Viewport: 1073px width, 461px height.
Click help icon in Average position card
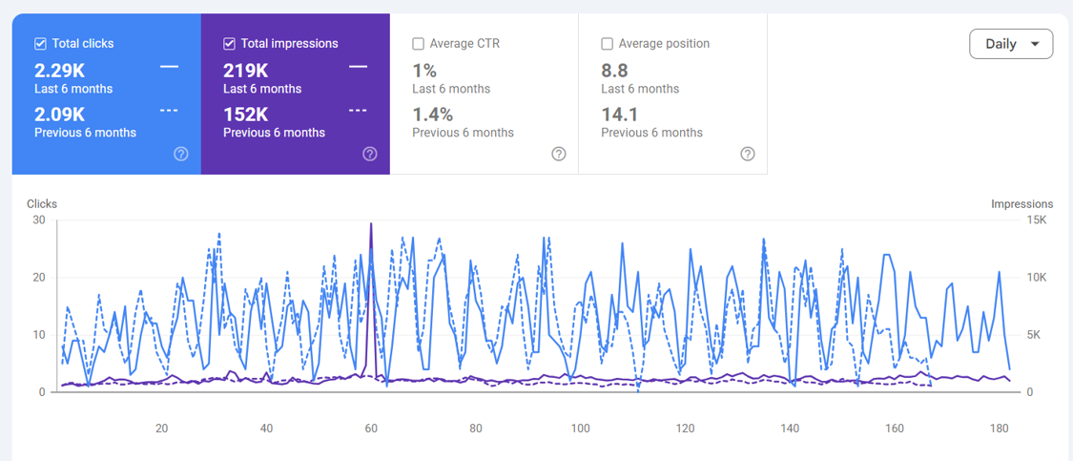(x=748, y=154)
